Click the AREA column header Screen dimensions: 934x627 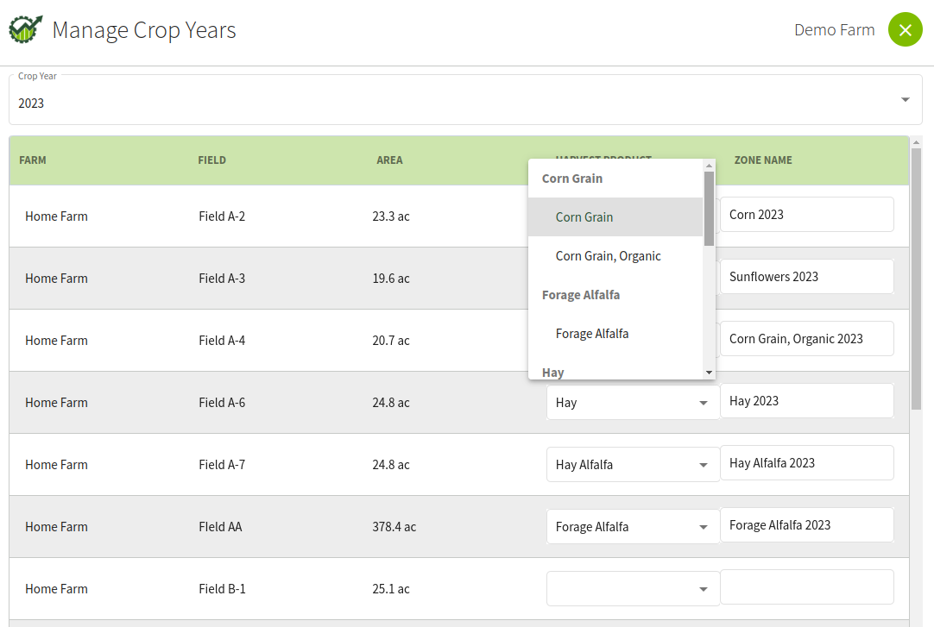(x=389, y=160)
